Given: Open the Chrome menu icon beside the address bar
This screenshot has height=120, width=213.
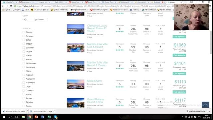Looking at the screenshot, I should (210, 6).
